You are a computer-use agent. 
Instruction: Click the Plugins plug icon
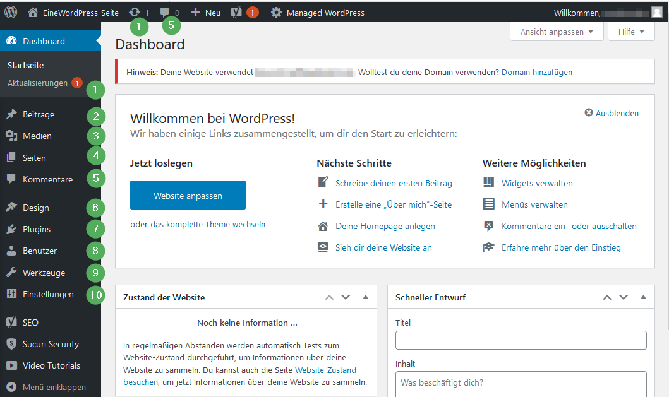coord(11,229)
